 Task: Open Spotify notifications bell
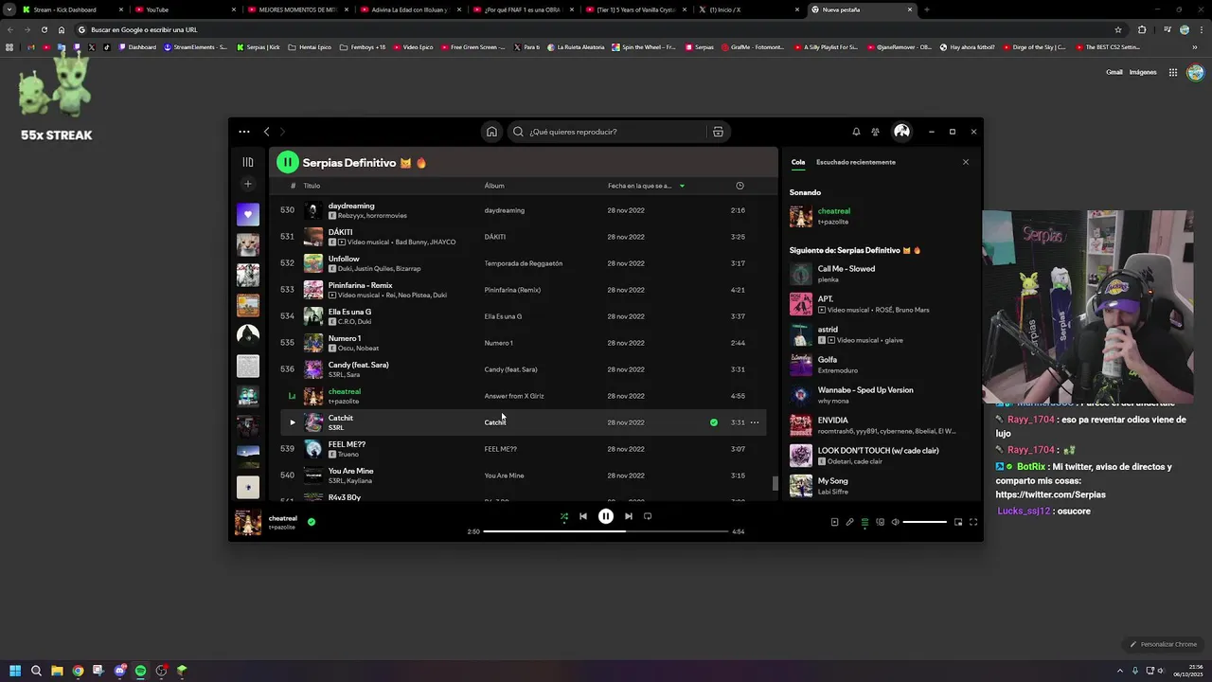tap(856, 132)
